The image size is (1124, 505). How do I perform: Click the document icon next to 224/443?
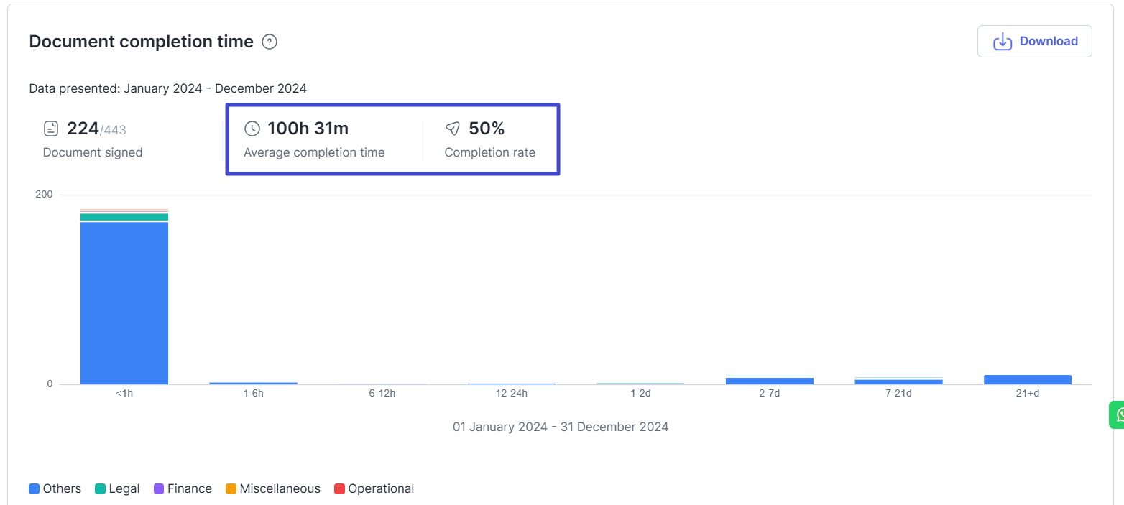point(51,129)
